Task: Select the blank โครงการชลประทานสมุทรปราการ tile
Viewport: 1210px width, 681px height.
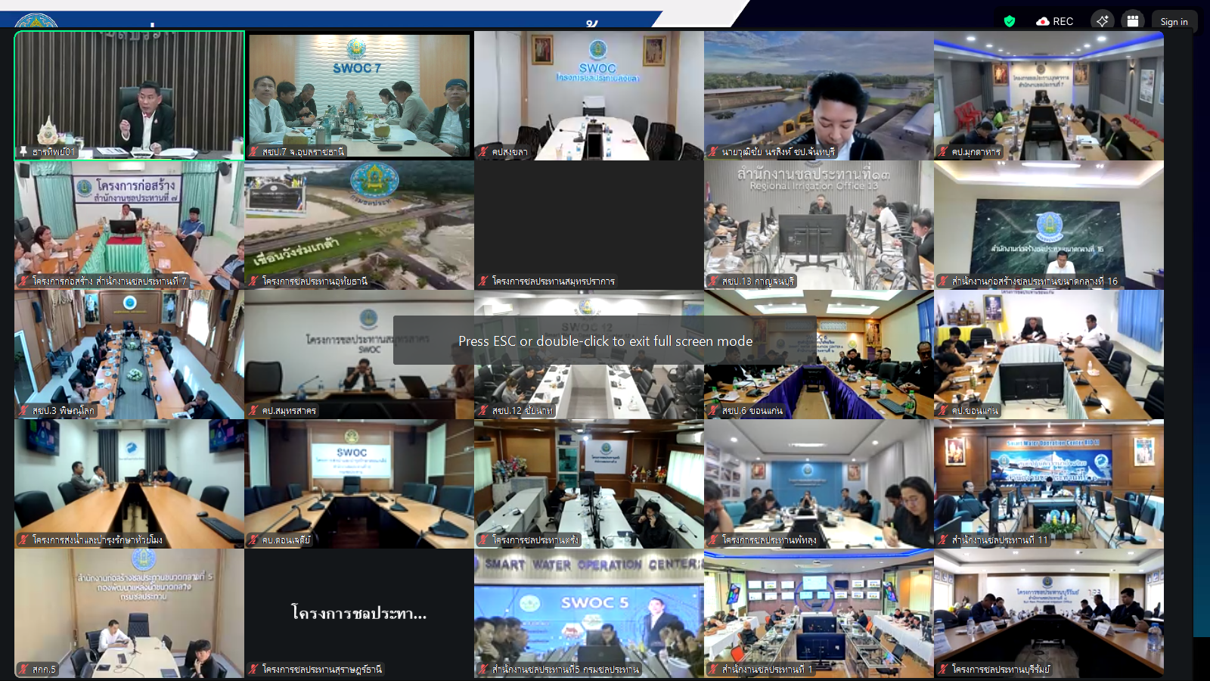Action: (x=588, y=219)
